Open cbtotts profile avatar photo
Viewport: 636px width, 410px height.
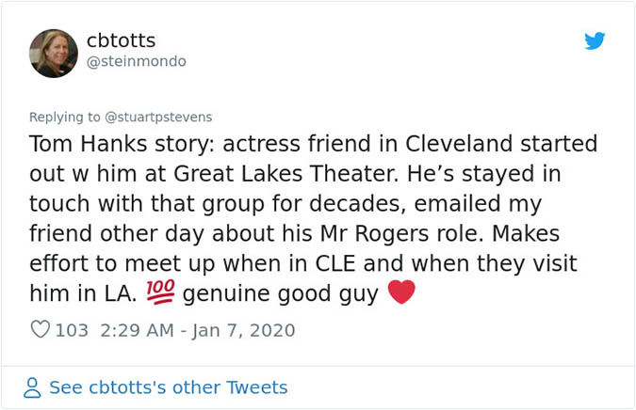pos(54,54)
